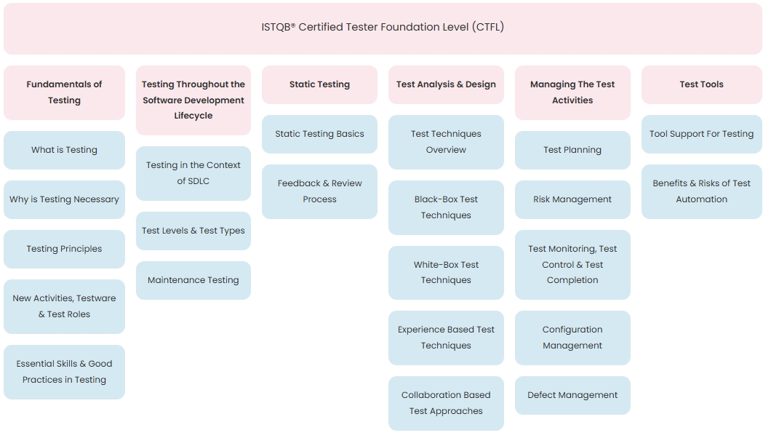
Task: Open the Static Testing category heading
Action: pyautogui.click(x=319, y=84)
